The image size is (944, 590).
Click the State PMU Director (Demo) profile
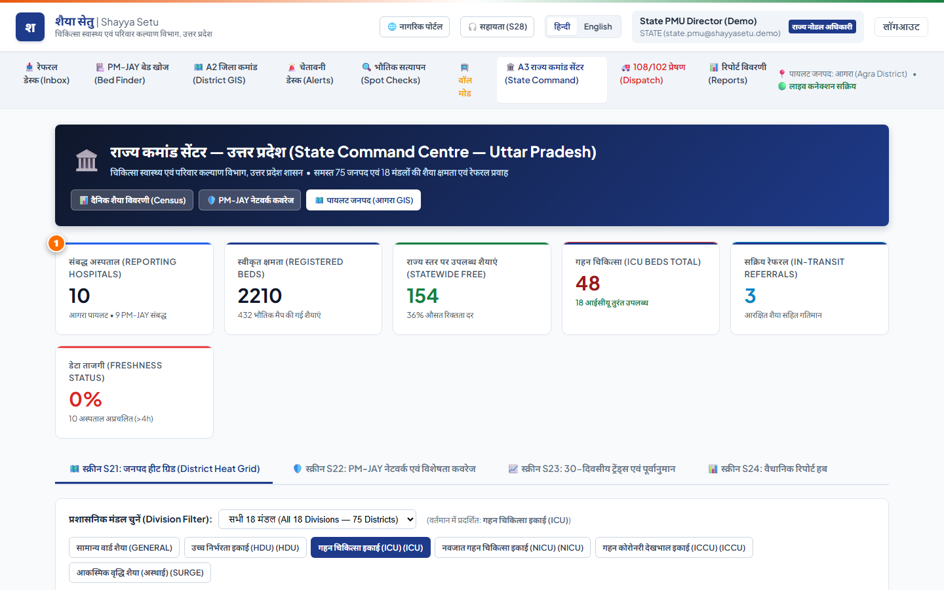click(748, 27)
